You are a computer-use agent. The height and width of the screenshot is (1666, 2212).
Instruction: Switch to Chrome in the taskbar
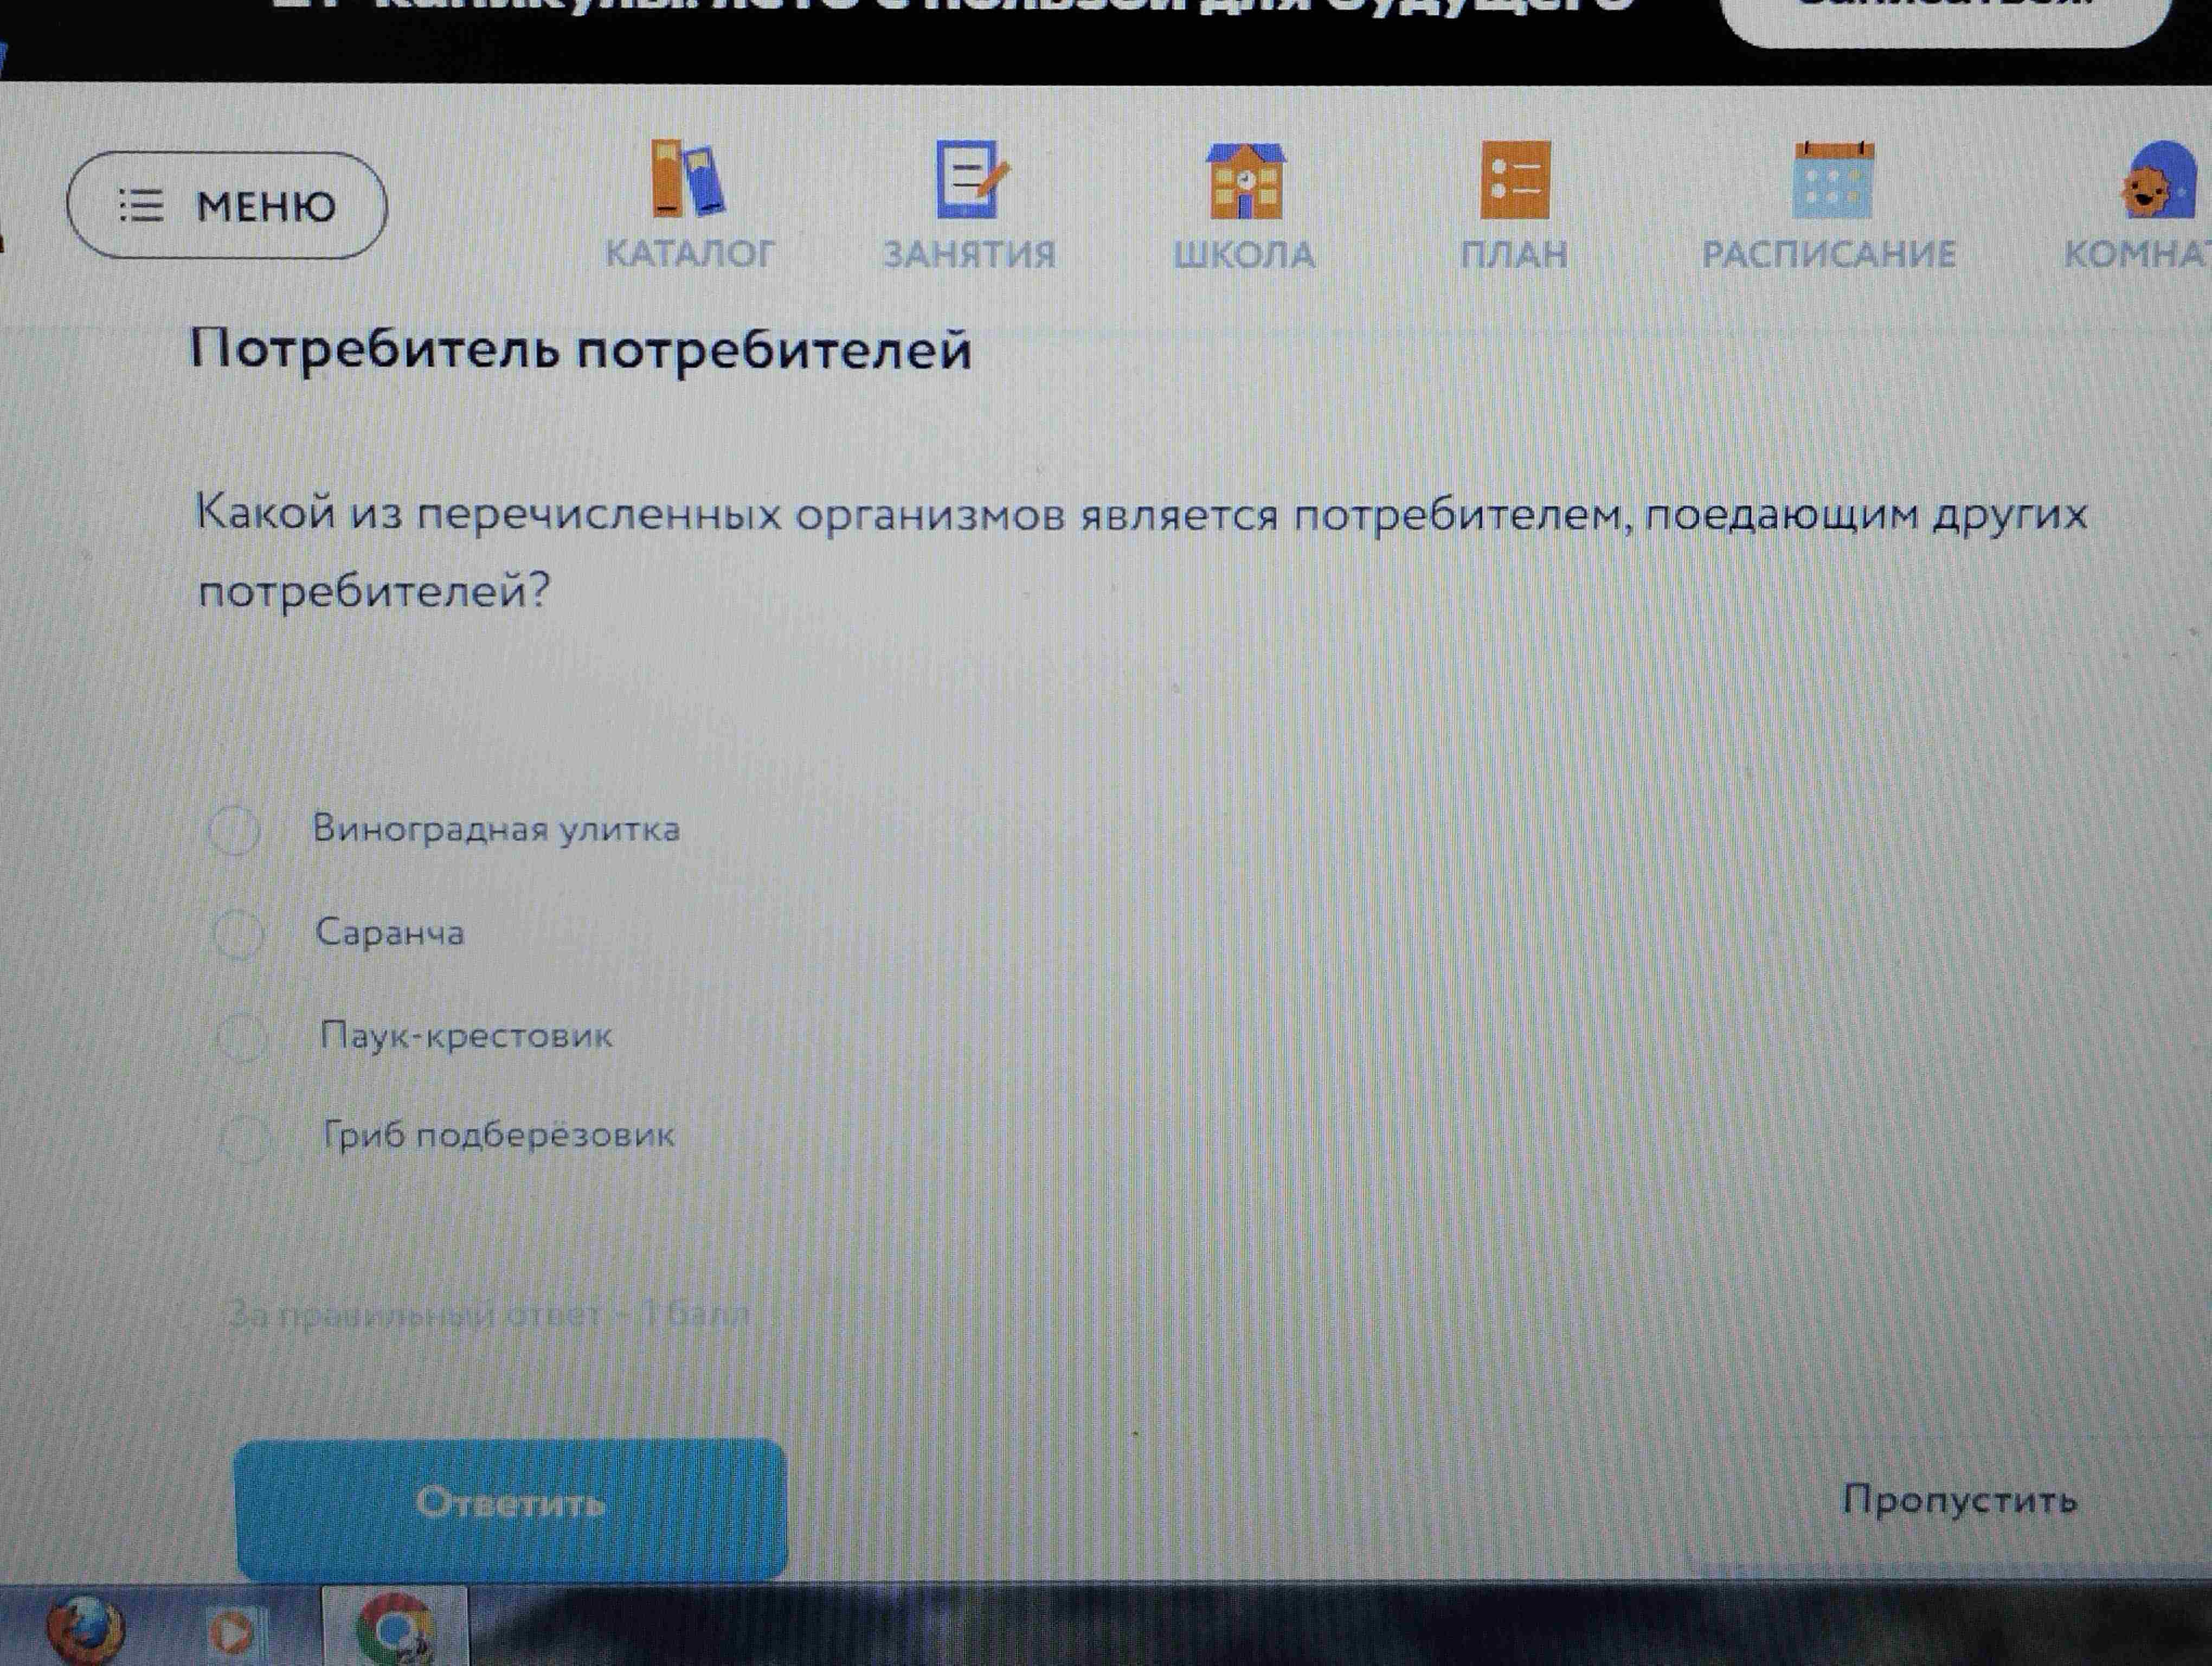[394, 1629]
